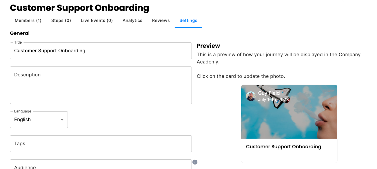Image resolution: width=377 pixels, height=169 pixels.
Task: Click into the Description text area
Action: tap(101, 85)
